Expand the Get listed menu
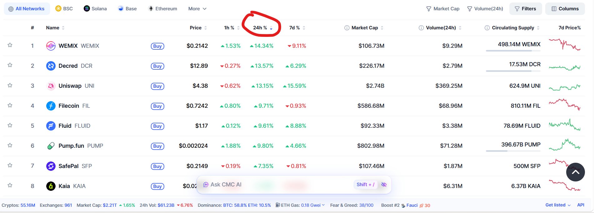Image resolution: width=594 pixels, height=213 pixels. (x=558, y=205)
